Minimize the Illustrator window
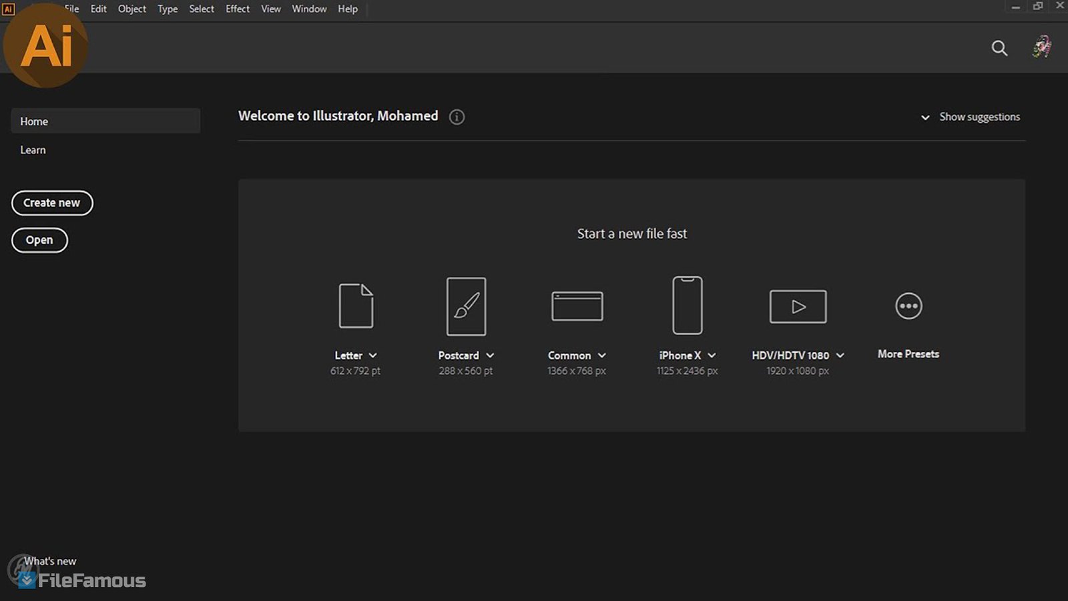Image resolution: width=1068 pixels, height=601 pixels. [1016, 7]
